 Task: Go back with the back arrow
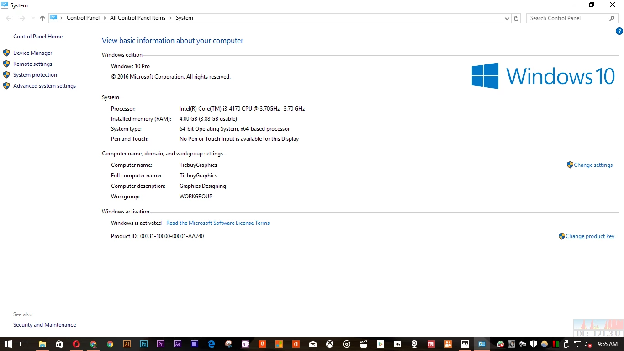tap(9, 18)
